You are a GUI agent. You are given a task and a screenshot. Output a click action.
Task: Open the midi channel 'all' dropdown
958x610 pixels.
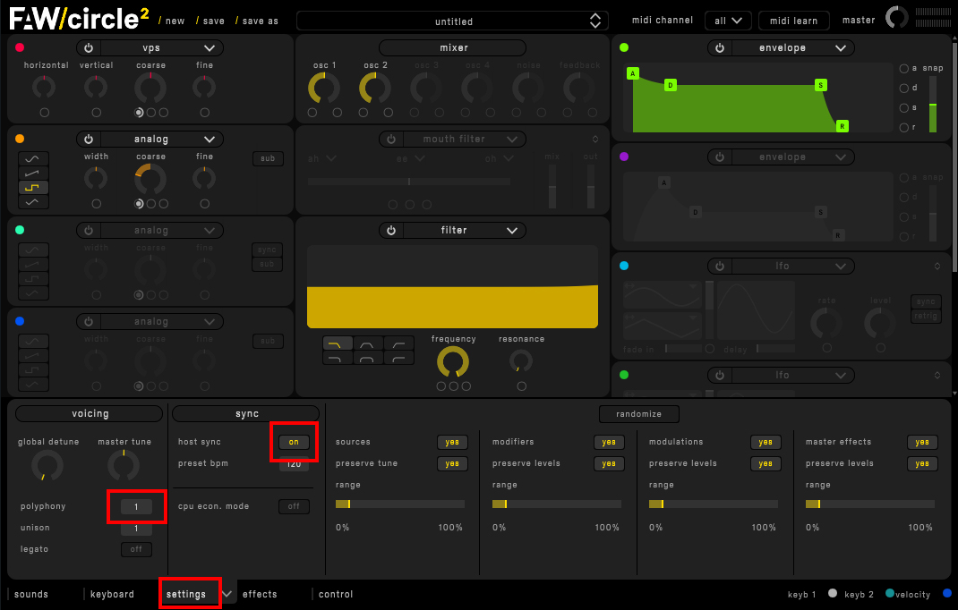pyautogui.click(x=728, y=21)
